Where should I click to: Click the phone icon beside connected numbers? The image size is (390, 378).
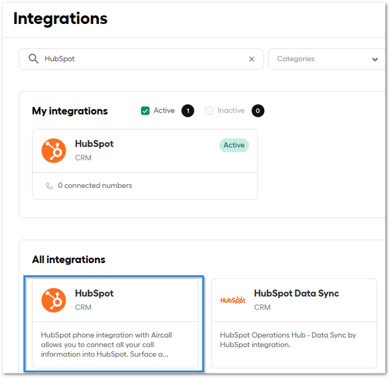pos(49,186)
